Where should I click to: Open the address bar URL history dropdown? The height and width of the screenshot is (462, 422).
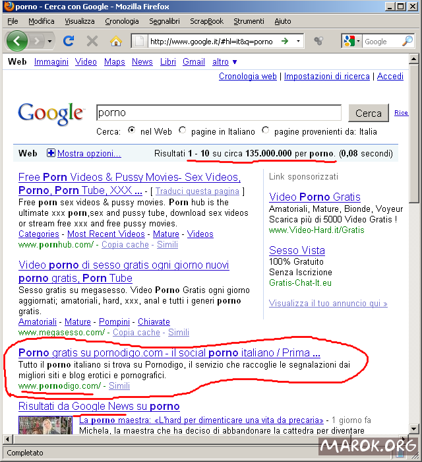pyautogui.click(x=298, y=41)
